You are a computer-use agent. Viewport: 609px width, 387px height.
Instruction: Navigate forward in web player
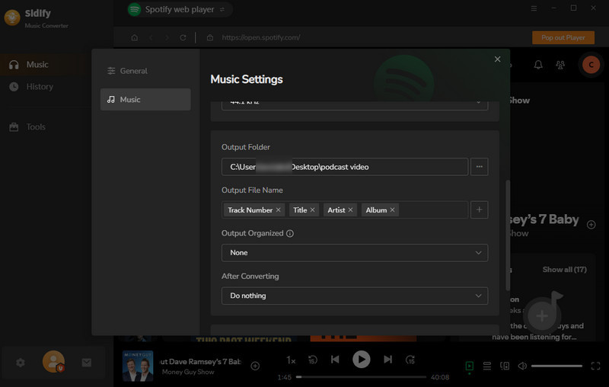167,37
